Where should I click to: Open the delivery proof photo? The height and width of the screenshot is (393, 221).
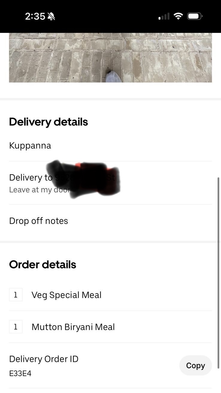(x=110, y=57)
